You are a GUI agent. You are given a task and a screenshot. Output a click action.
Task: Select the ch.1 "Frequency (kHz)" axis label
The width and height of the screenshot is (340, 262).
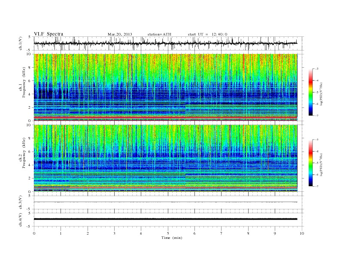pos(24,82)
